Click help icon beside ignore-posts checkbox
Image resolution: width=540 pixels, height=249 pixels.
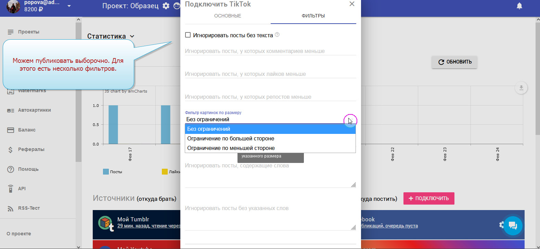coord(277,35)
